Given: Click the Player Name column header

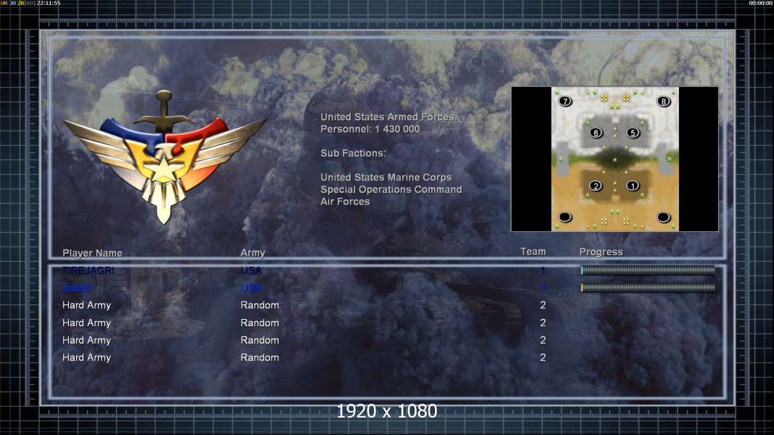Looking at the screenshot, I should 92,253.
